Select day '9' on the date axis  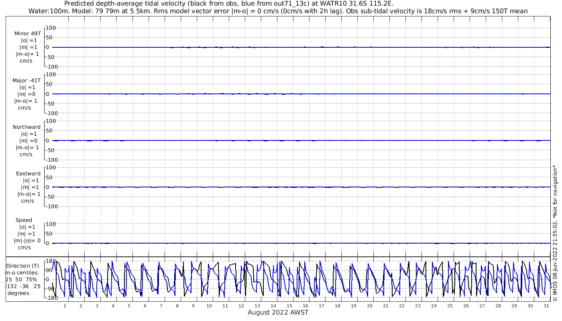(193, 306)
